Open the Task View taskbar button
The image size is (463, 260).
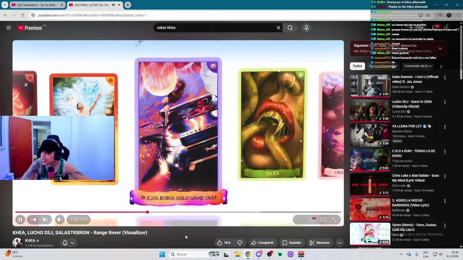226,254
